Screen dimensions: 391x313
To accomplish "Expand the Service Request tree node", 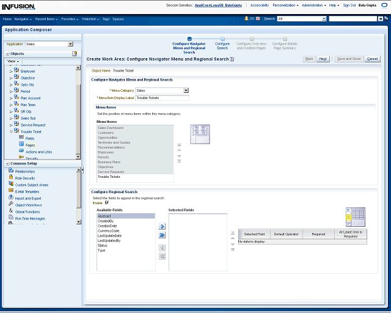I will click(x=10, y=125).
